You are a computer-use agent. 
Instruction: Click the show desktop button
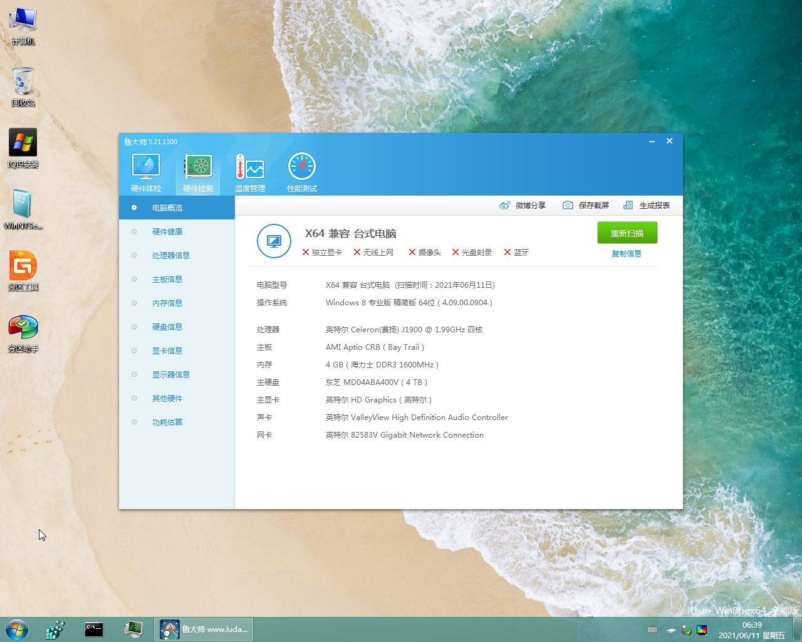click(x=797, y=629)
